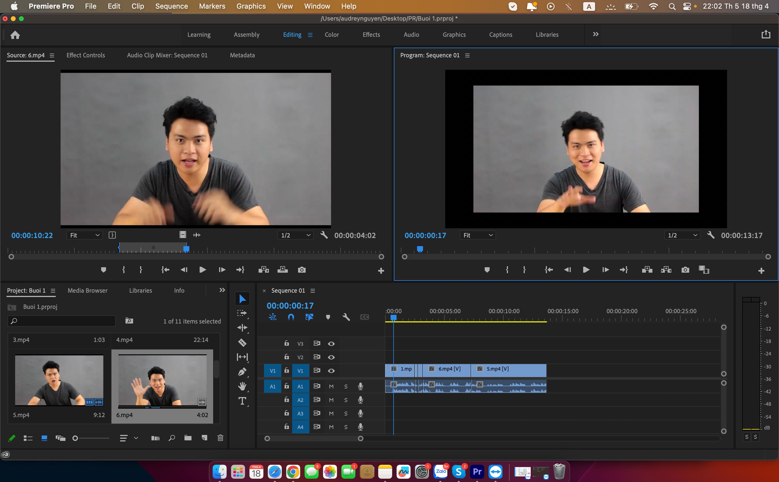Screen dimensions: 779x482
Task: Select the Hand tool
Action: click(242, 386)
